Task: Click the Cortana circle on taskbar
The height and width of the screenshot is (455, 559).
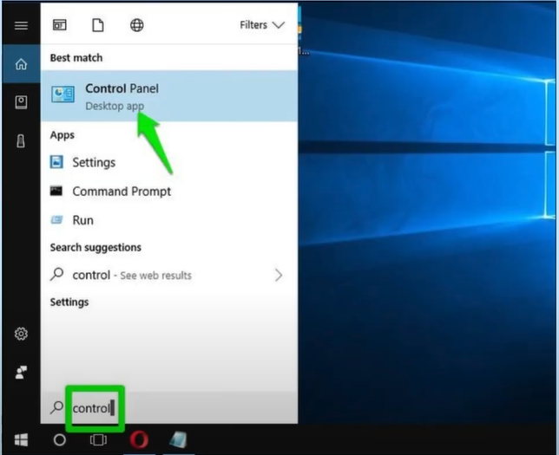Action: (x=60, y=440)
